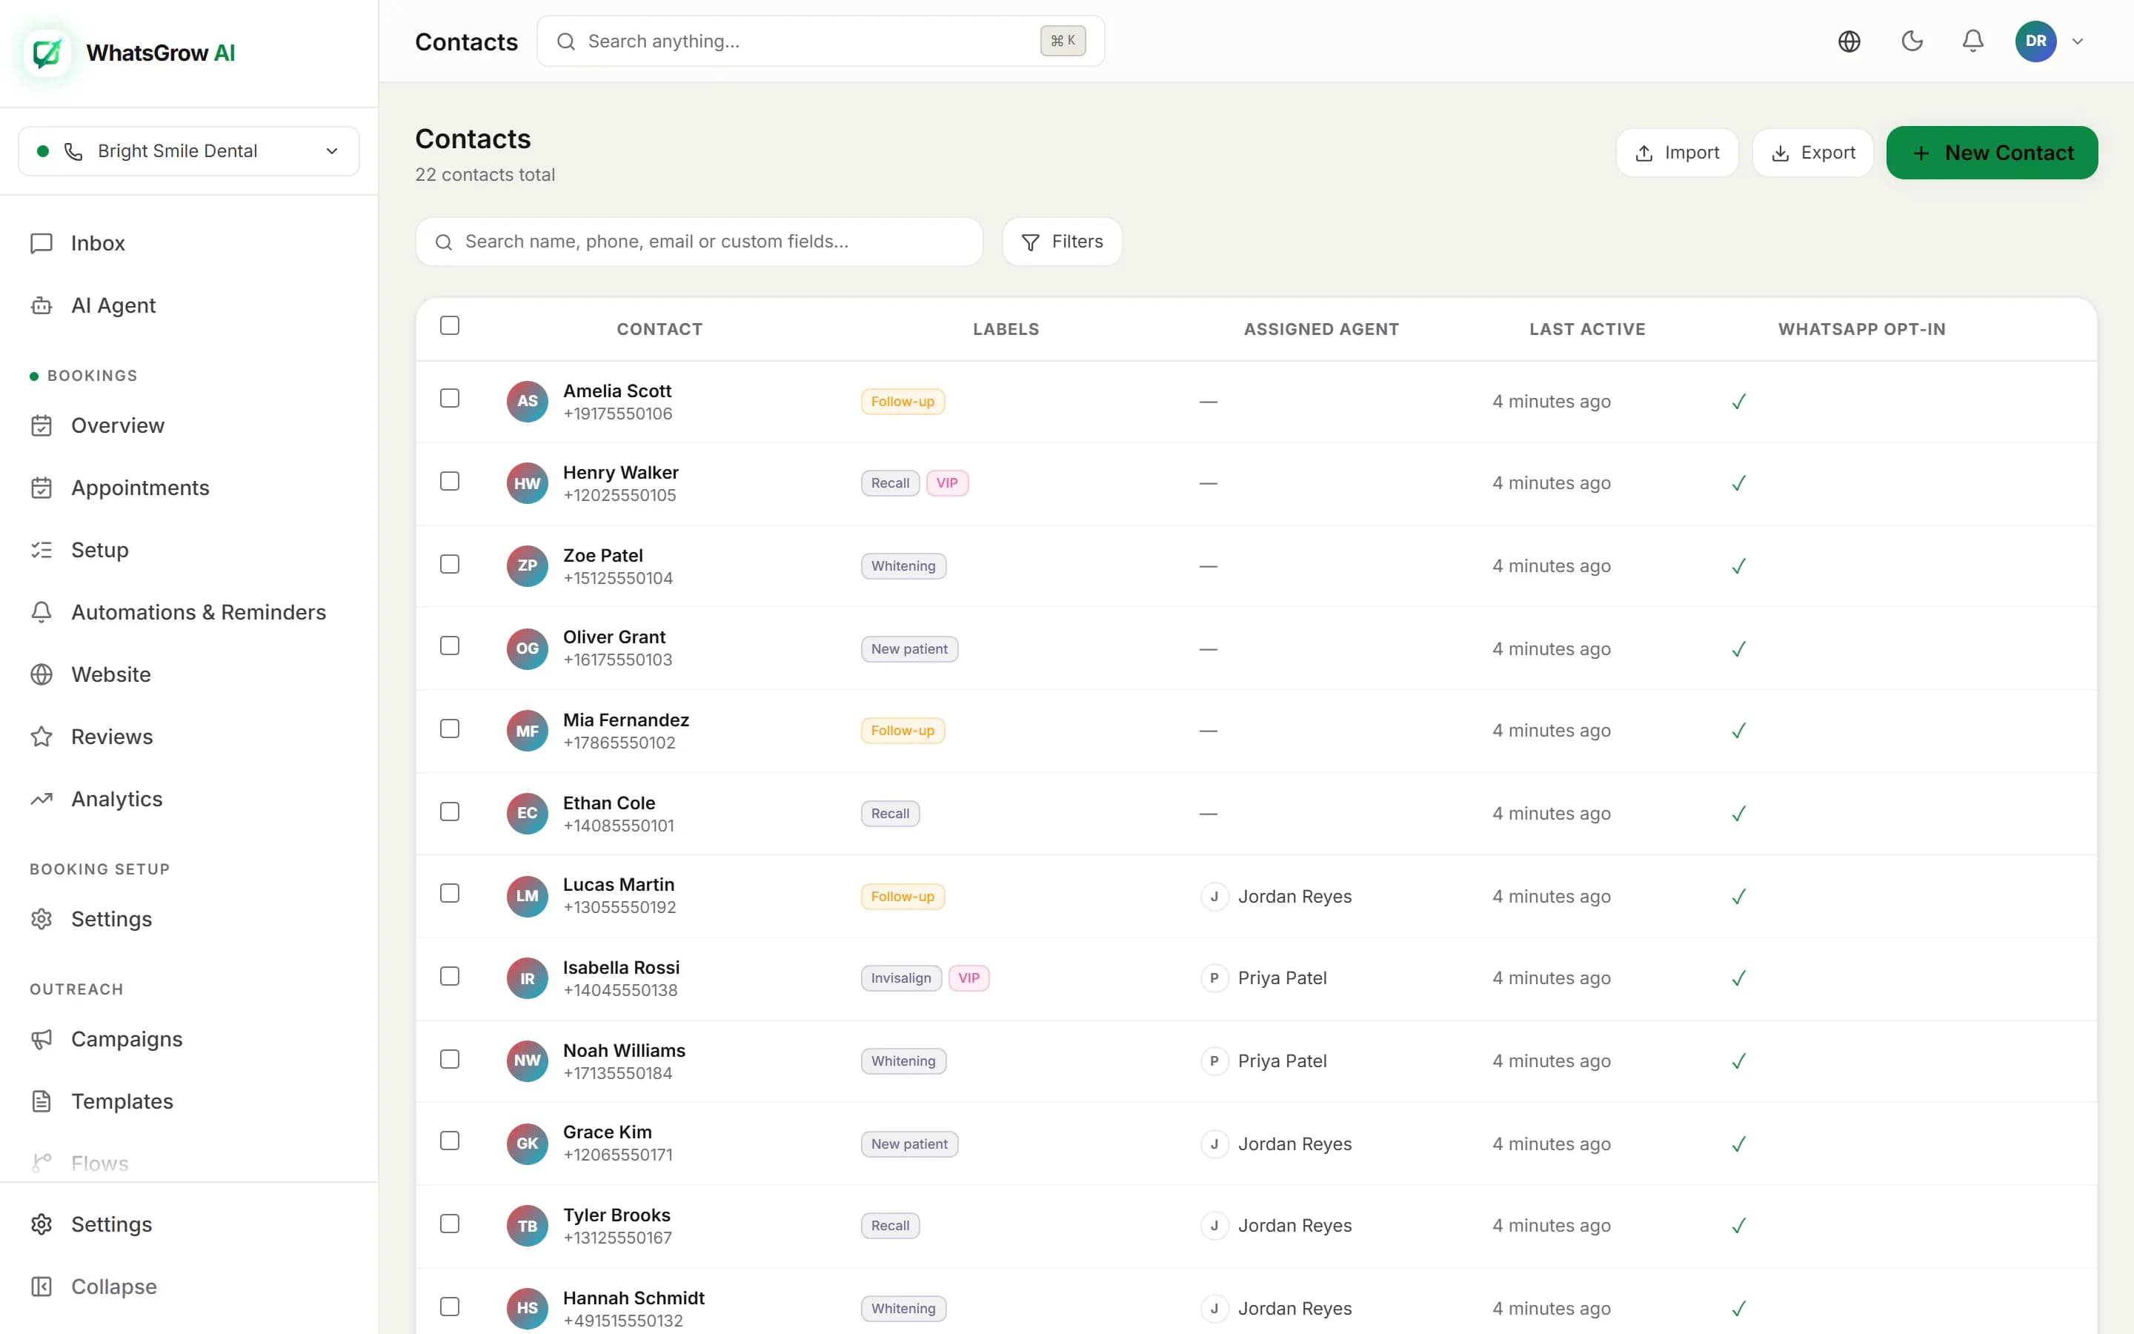The width and height of the screenshot is (2134, 1334).
Task: Open Inbox in the sidebar
Action: pyautogui.click(x=189, y=244)
